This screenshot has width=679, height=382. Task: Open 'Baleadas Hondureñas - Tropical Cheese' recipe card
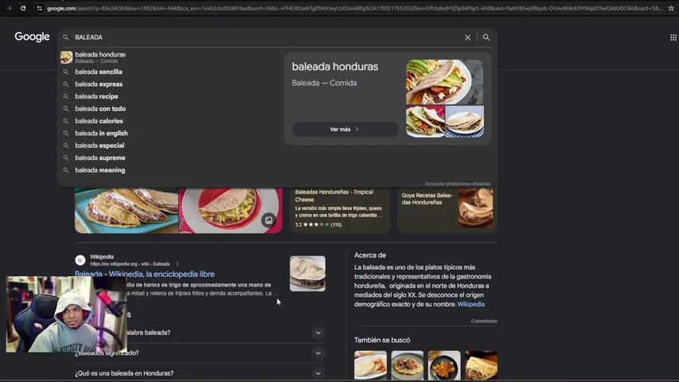pyautogui.click(x=340, y=209)
